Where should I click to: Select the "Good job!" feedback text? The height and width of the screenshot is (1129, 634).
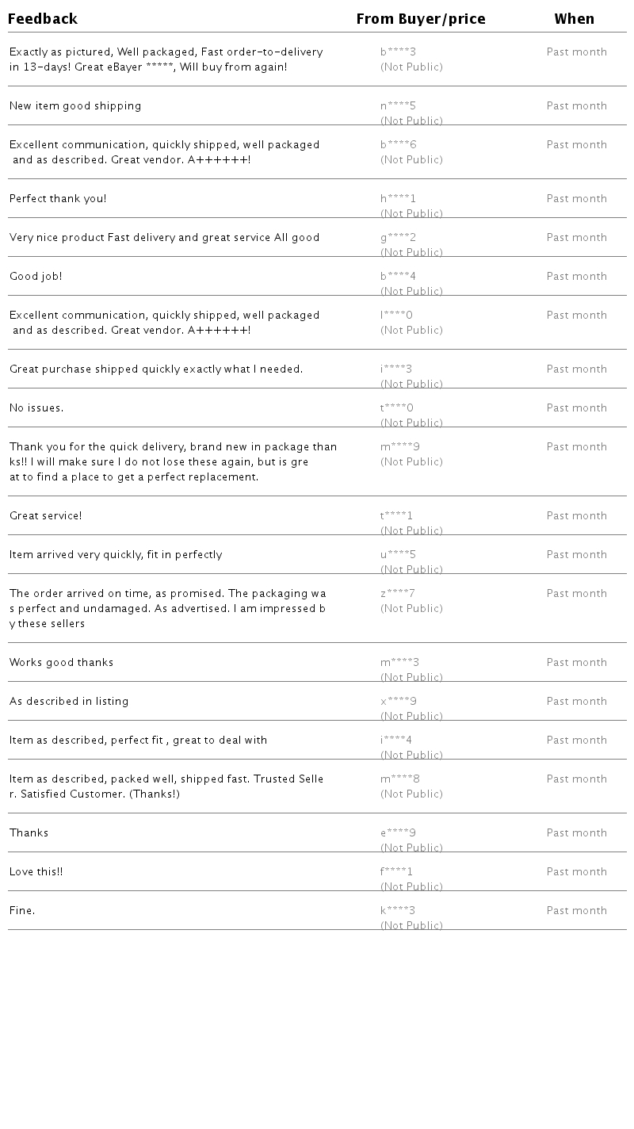[36, 277]
